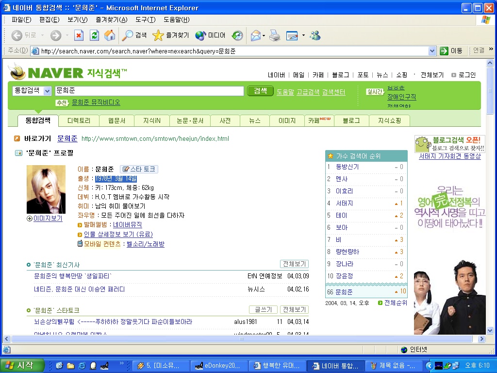Click the vertical scrollbar thumb
This screenshot has height=373, width=497.
[490, 90]
